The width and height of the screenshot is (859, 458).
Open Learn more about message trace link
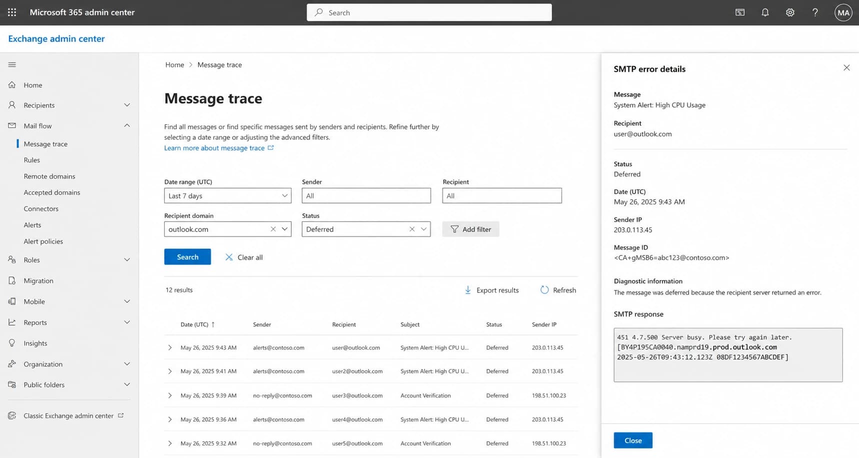click(214, 148)
